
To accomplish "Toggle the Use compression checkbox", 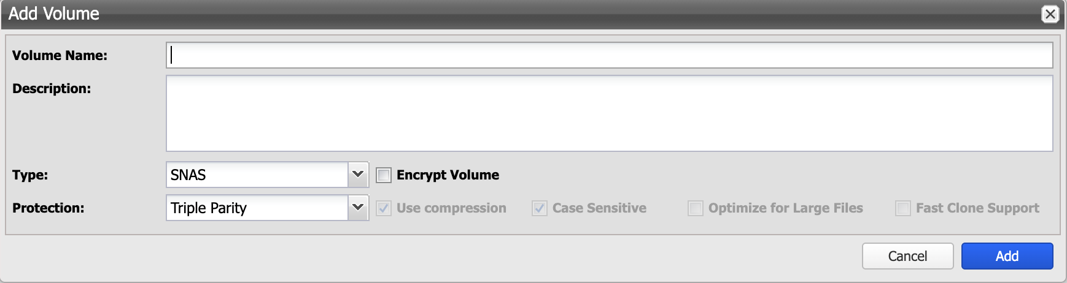I will coord(384,208).
